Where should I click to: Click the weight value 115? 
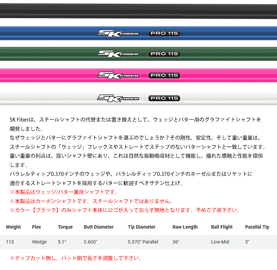(10, 242)
